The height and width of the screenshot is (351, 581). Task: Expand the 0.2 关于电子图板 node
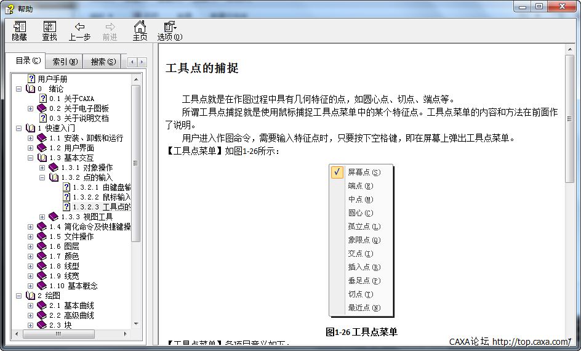(x=30, y=108)
